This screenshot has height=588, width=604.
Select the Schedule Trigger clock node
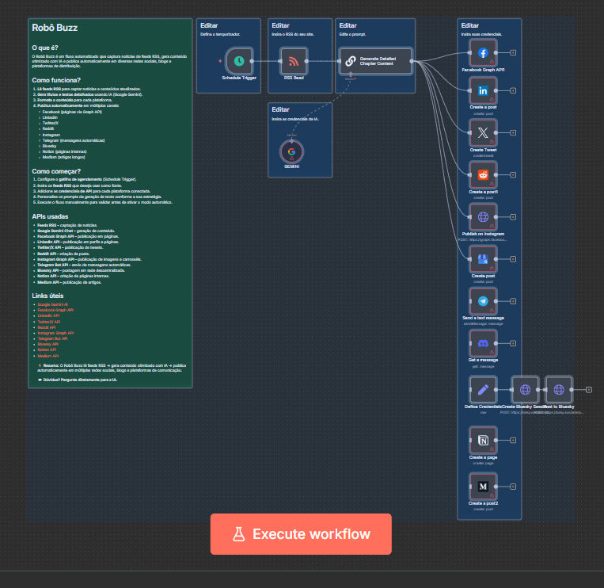[x=239, y=60]
